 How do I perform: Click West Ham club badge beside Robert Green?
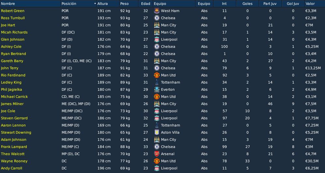[157, 11]
